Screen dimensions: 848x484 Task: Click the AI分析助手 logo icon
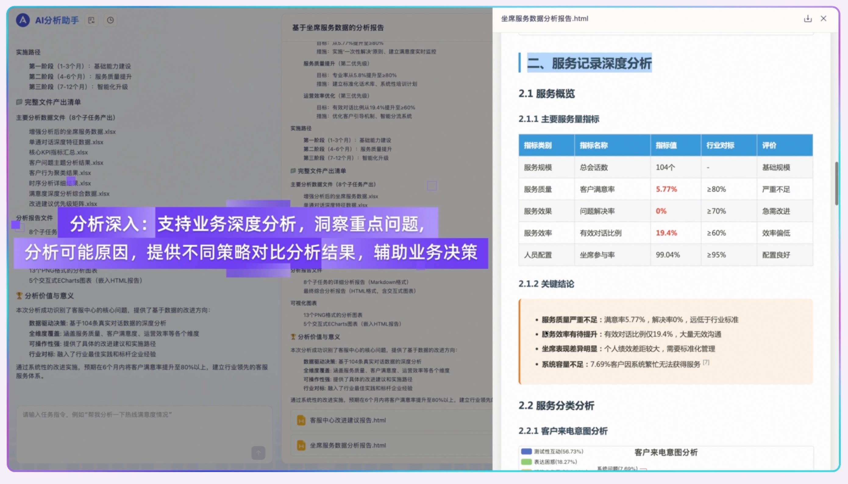coord(23,20)
